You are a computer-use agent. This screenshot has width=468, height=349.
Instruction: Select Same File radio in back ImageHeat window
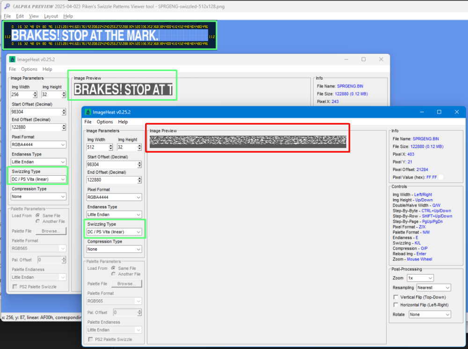pyautogui.click(x=38, y=215)
